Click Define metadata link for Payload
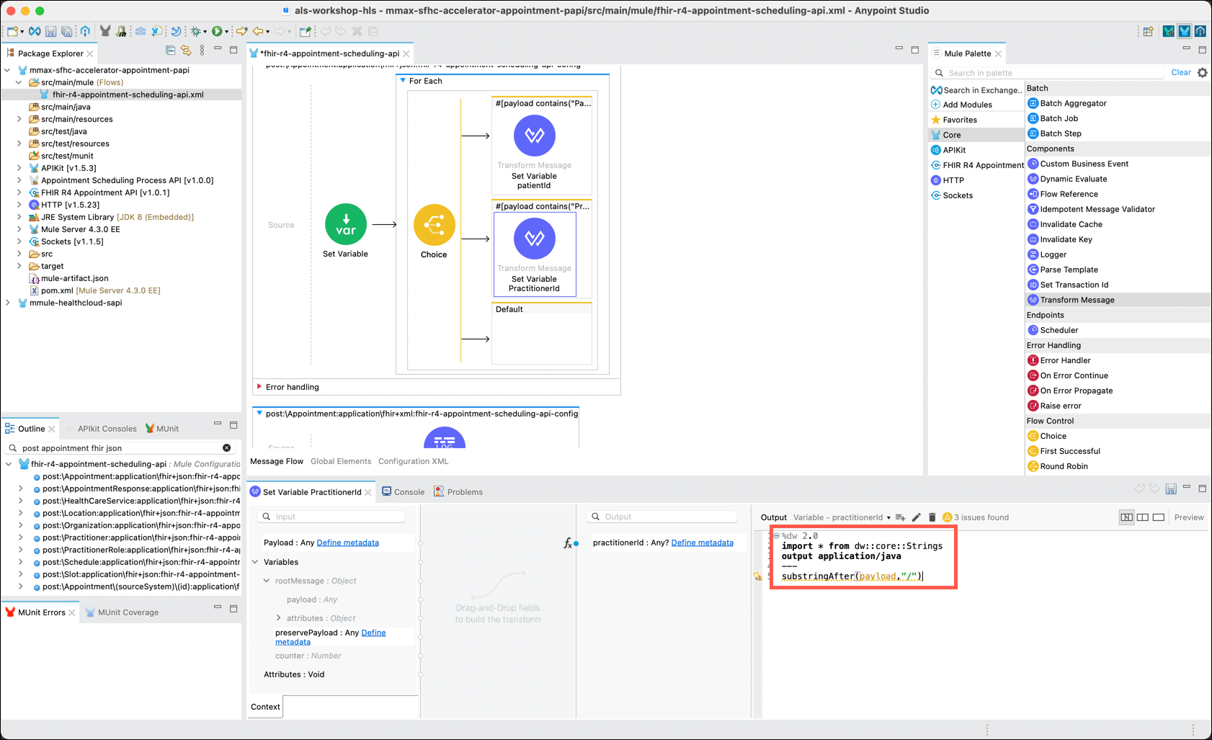1212x740 pixels. pyautogui.click(x=347, y=543)
